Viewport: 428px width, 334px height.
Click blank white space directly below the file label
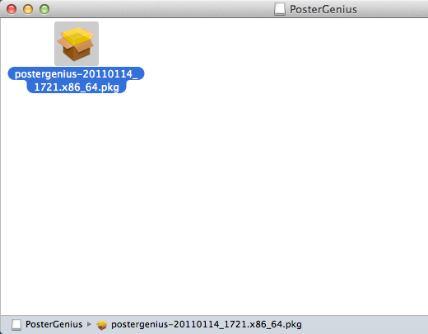pos(77,138)
